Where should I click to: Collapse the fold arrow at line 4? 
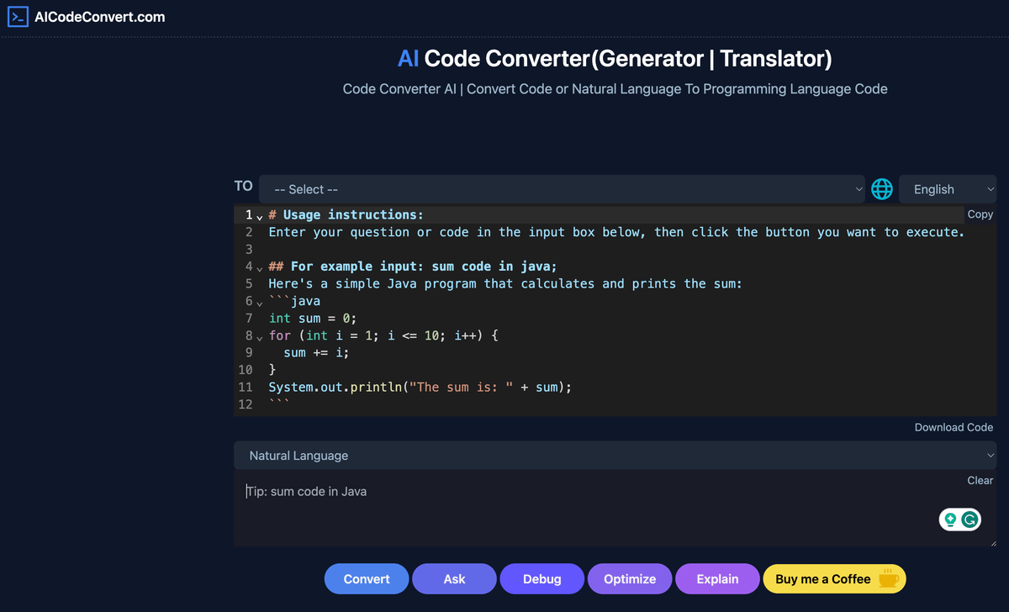coord(259,267)
